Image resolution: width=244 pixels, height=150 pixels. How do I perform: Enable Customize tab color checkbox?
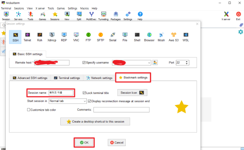[29, 110]
